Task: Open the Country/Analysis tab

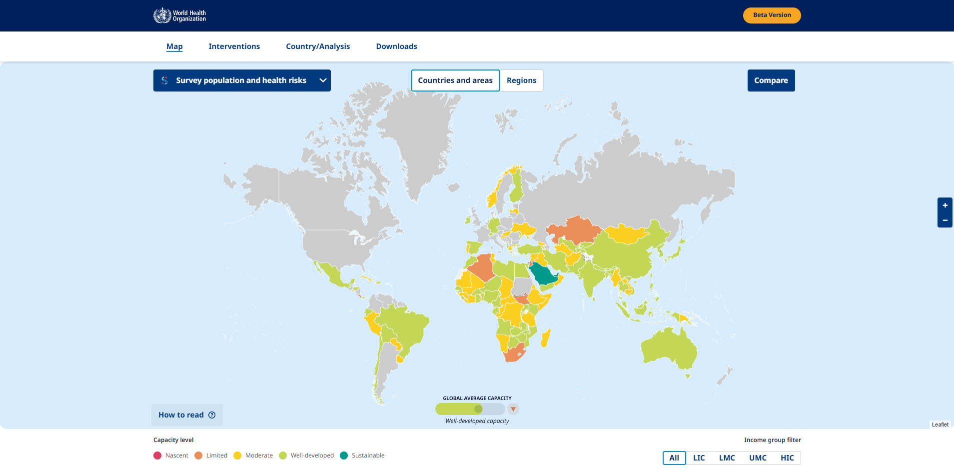Action: 318,46
